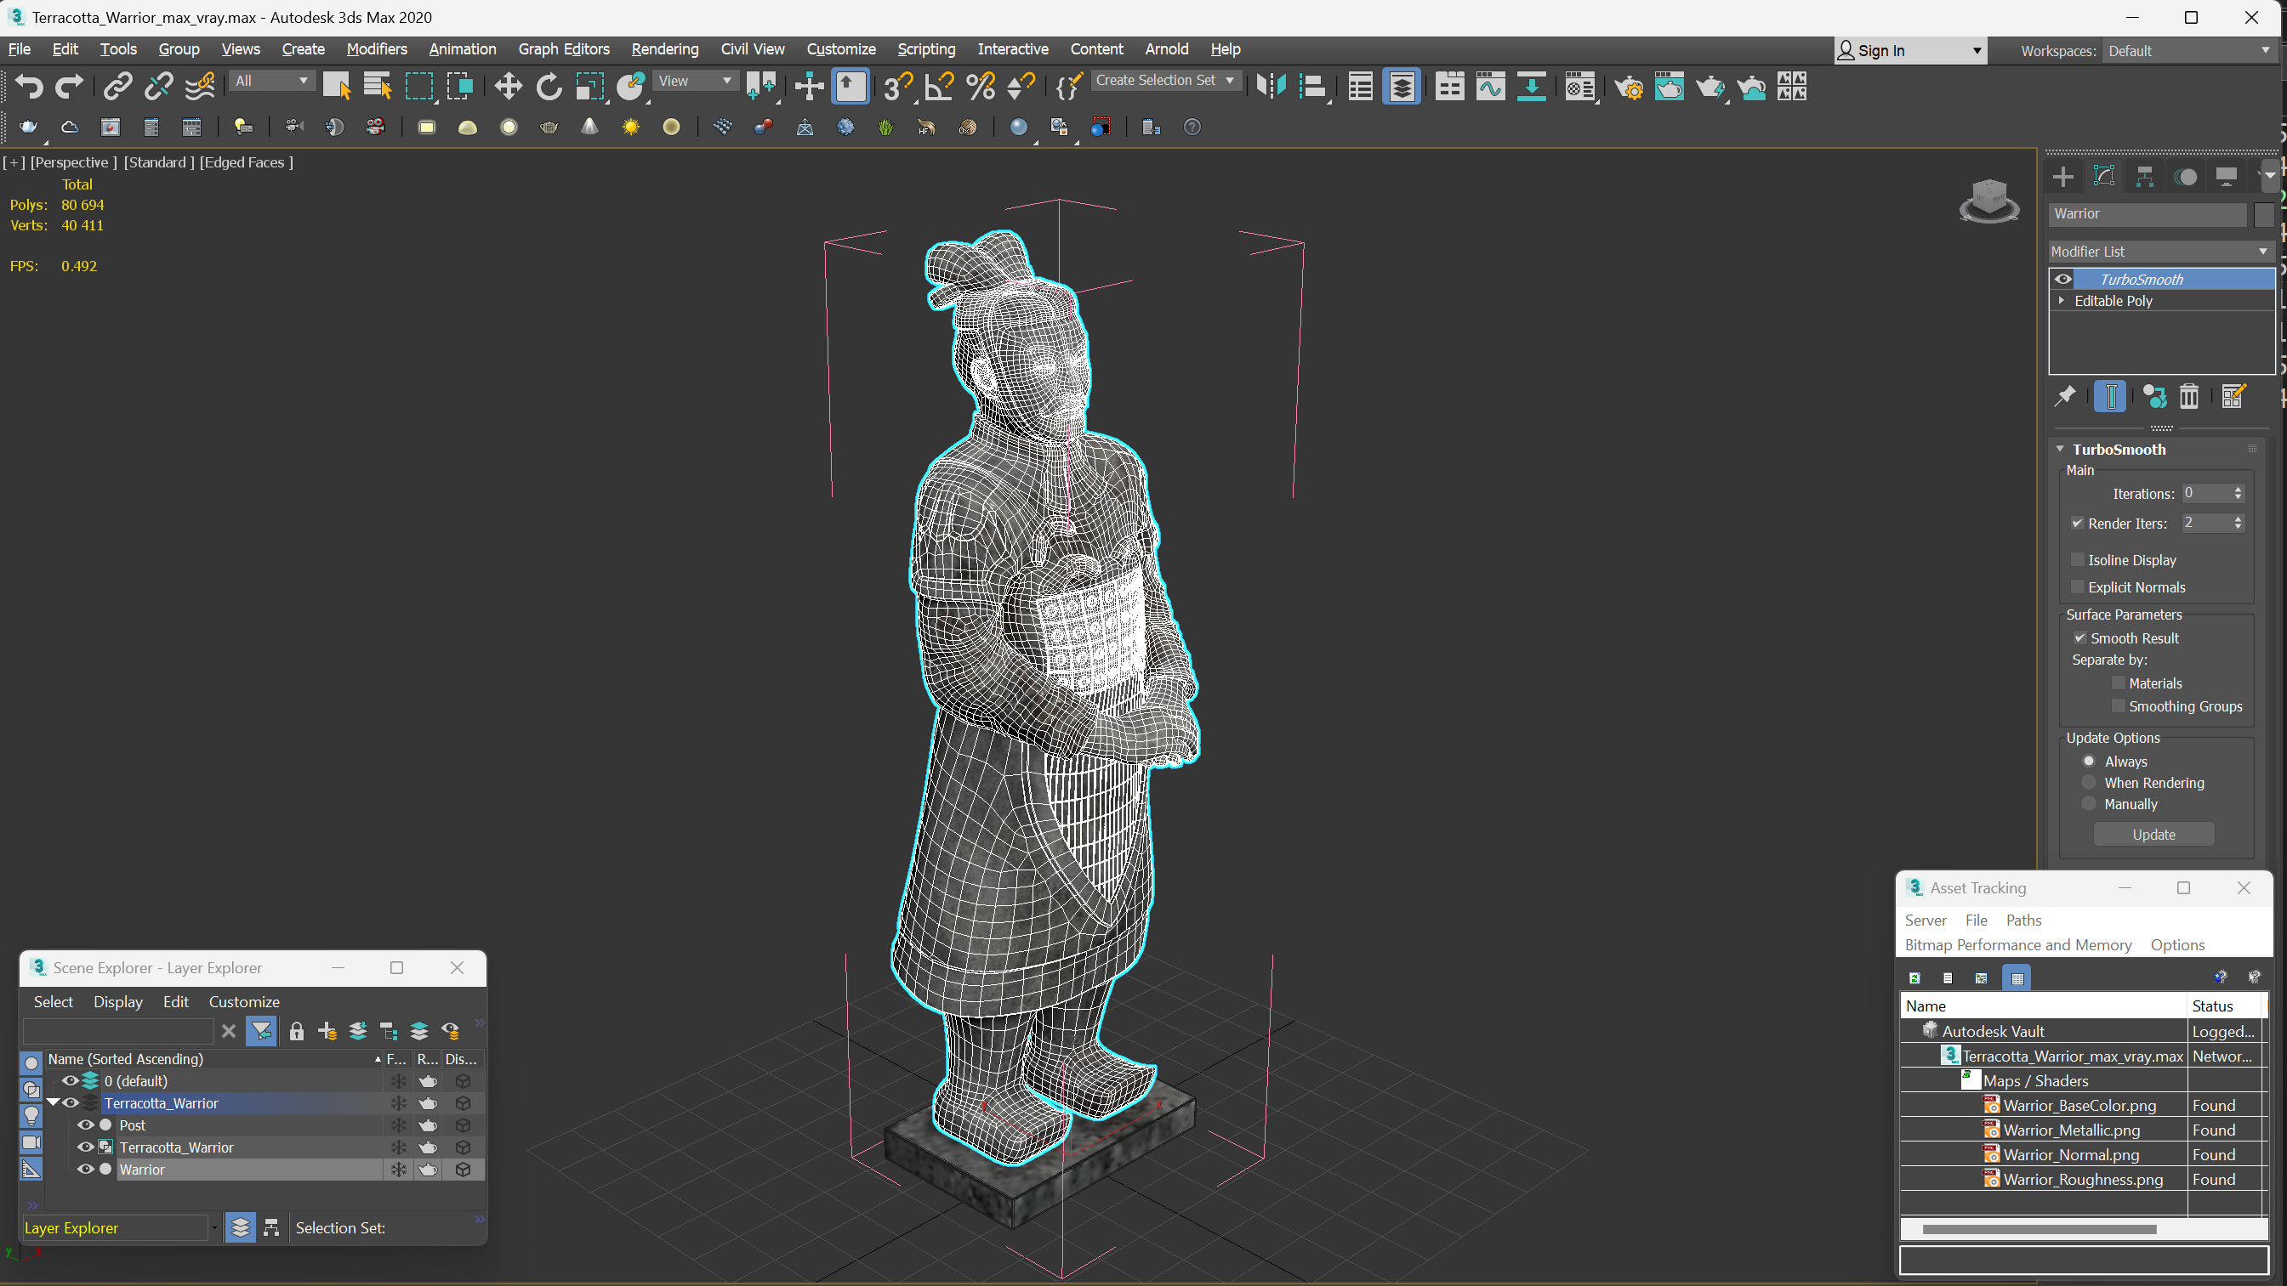2287x1286 pixels.
Task: Click the object color swatch beside Warrior
Action: coord(2264,214)
